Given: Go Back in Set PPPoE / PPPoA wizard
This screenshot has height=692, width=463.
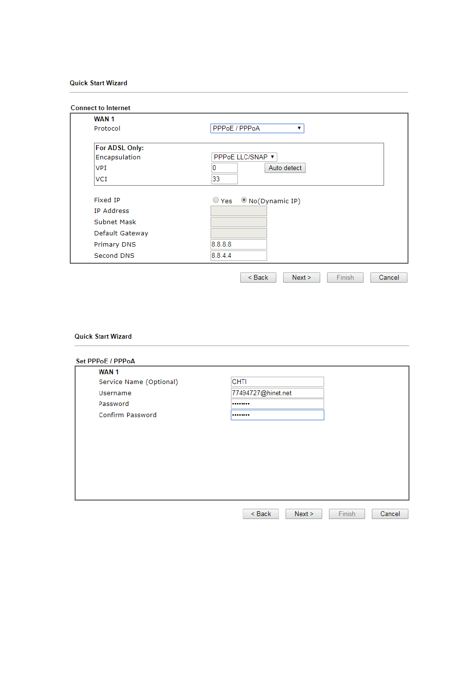Looking at the screenshot, I should 261,514.
